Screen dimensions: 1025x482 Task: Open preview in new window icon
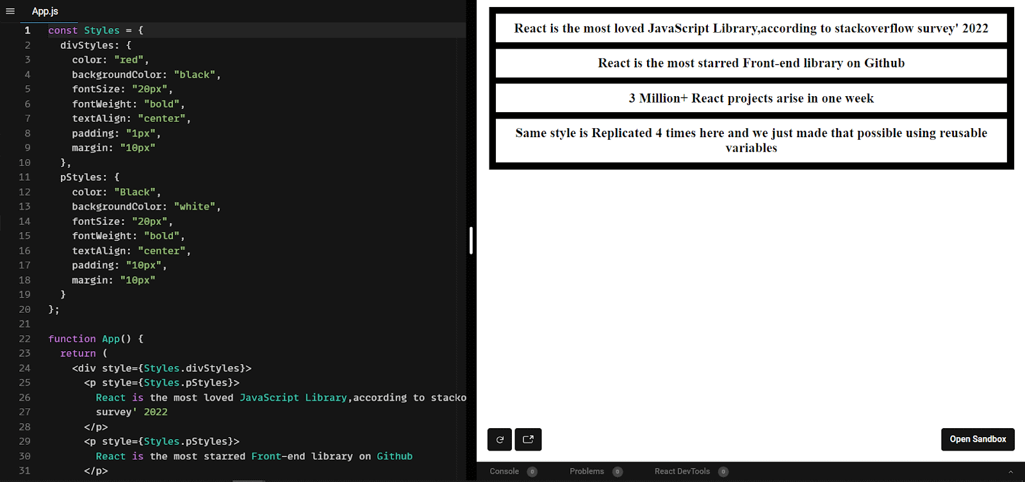[x=529, y=440]
